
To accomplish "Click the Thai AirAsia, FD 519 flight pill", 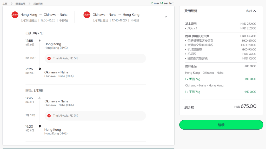I will pos(95,116).
